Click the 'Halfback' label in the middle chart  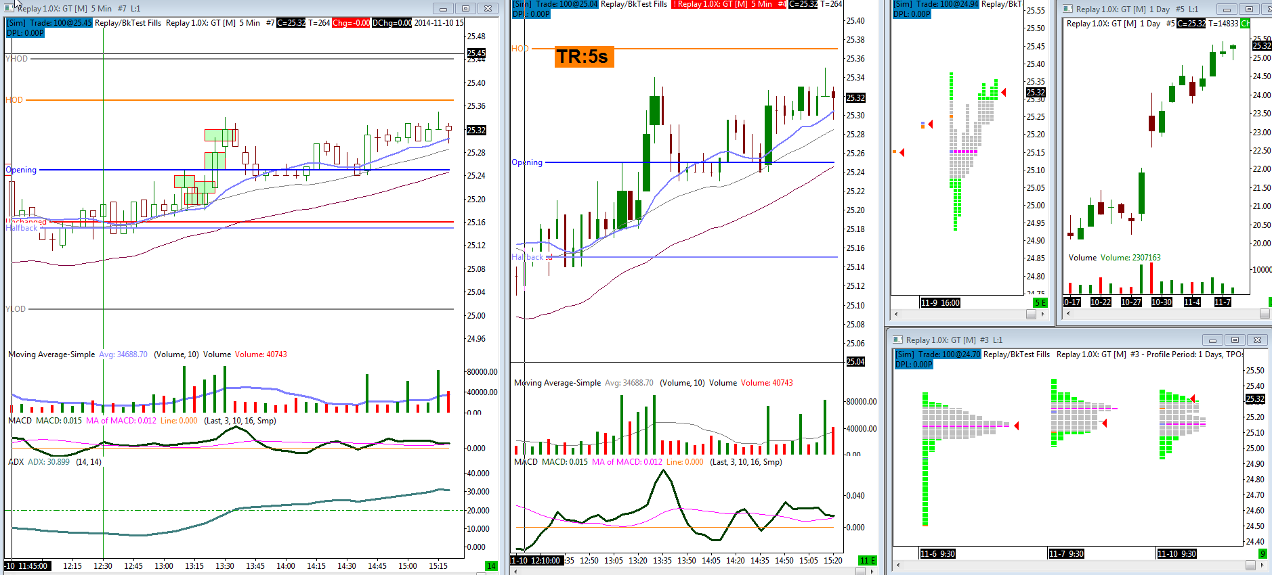pos(528,257)
